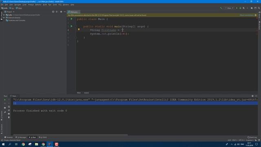This screenshot has width=261, height=147.
Task: Open the File menu
Action: (x=2, y=4)
